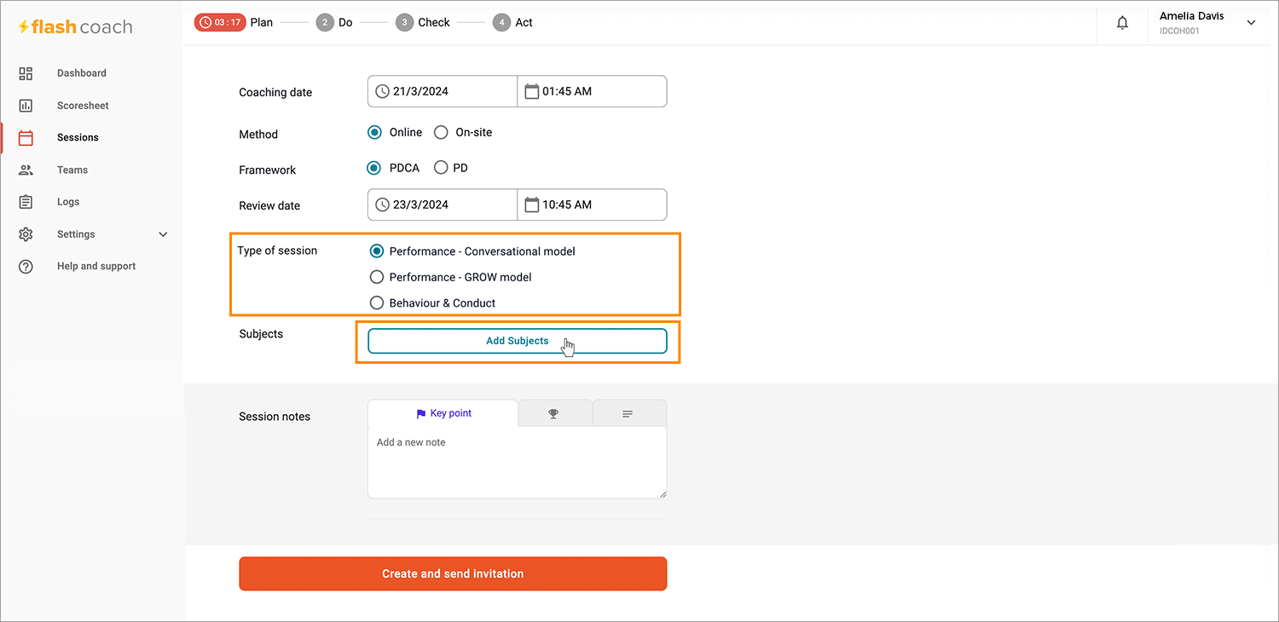Click Create and send invitation button
The width and height of the screenshot is (1279, 622).
[x=453, y=573]
